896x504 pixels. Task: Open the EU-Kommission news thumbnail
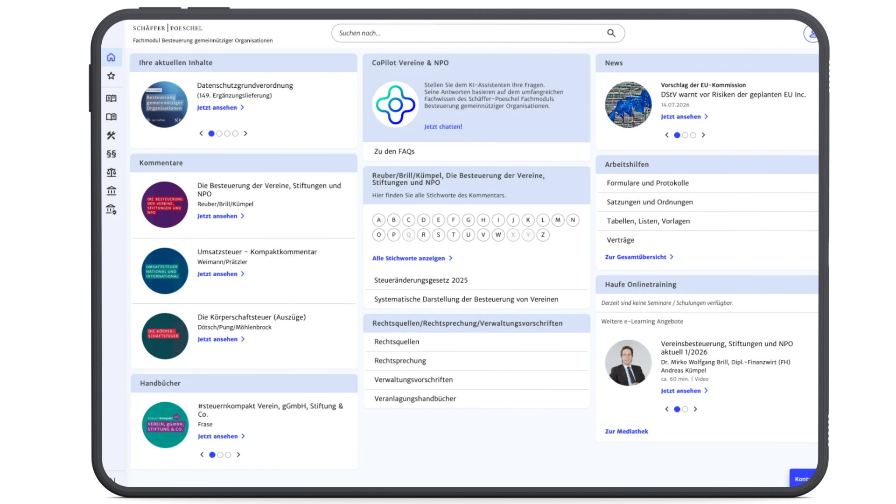[628, 105]
